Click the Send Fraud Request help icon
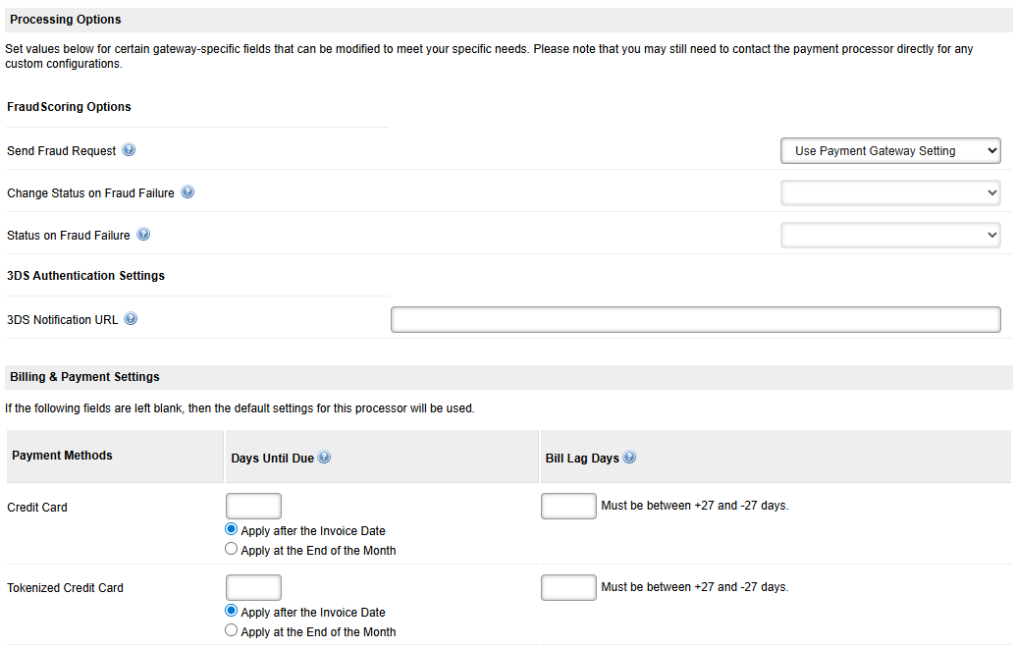The width and height of the screenshot is (1016, 649). [x=129, y=150]
